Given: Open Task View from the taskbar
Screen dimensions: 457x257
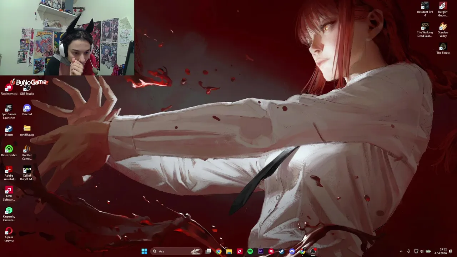Looking at the screenshot, I should [x=209, y=251].
